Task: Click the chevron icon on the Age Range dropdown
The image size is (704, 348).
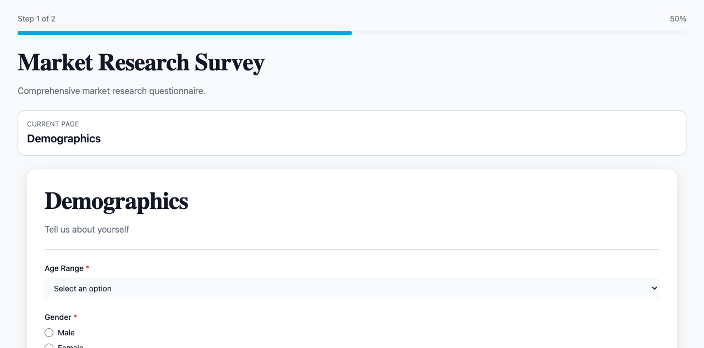Action: pyautogui.click(x=654, y=288)
